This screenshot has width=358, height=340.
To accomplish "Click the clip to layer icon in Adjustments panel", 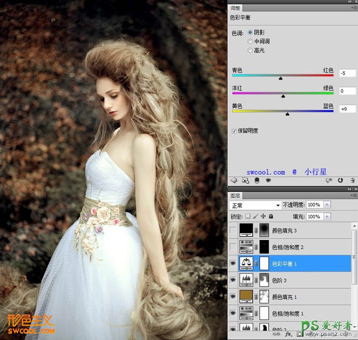I will click(x=257, y=180).
